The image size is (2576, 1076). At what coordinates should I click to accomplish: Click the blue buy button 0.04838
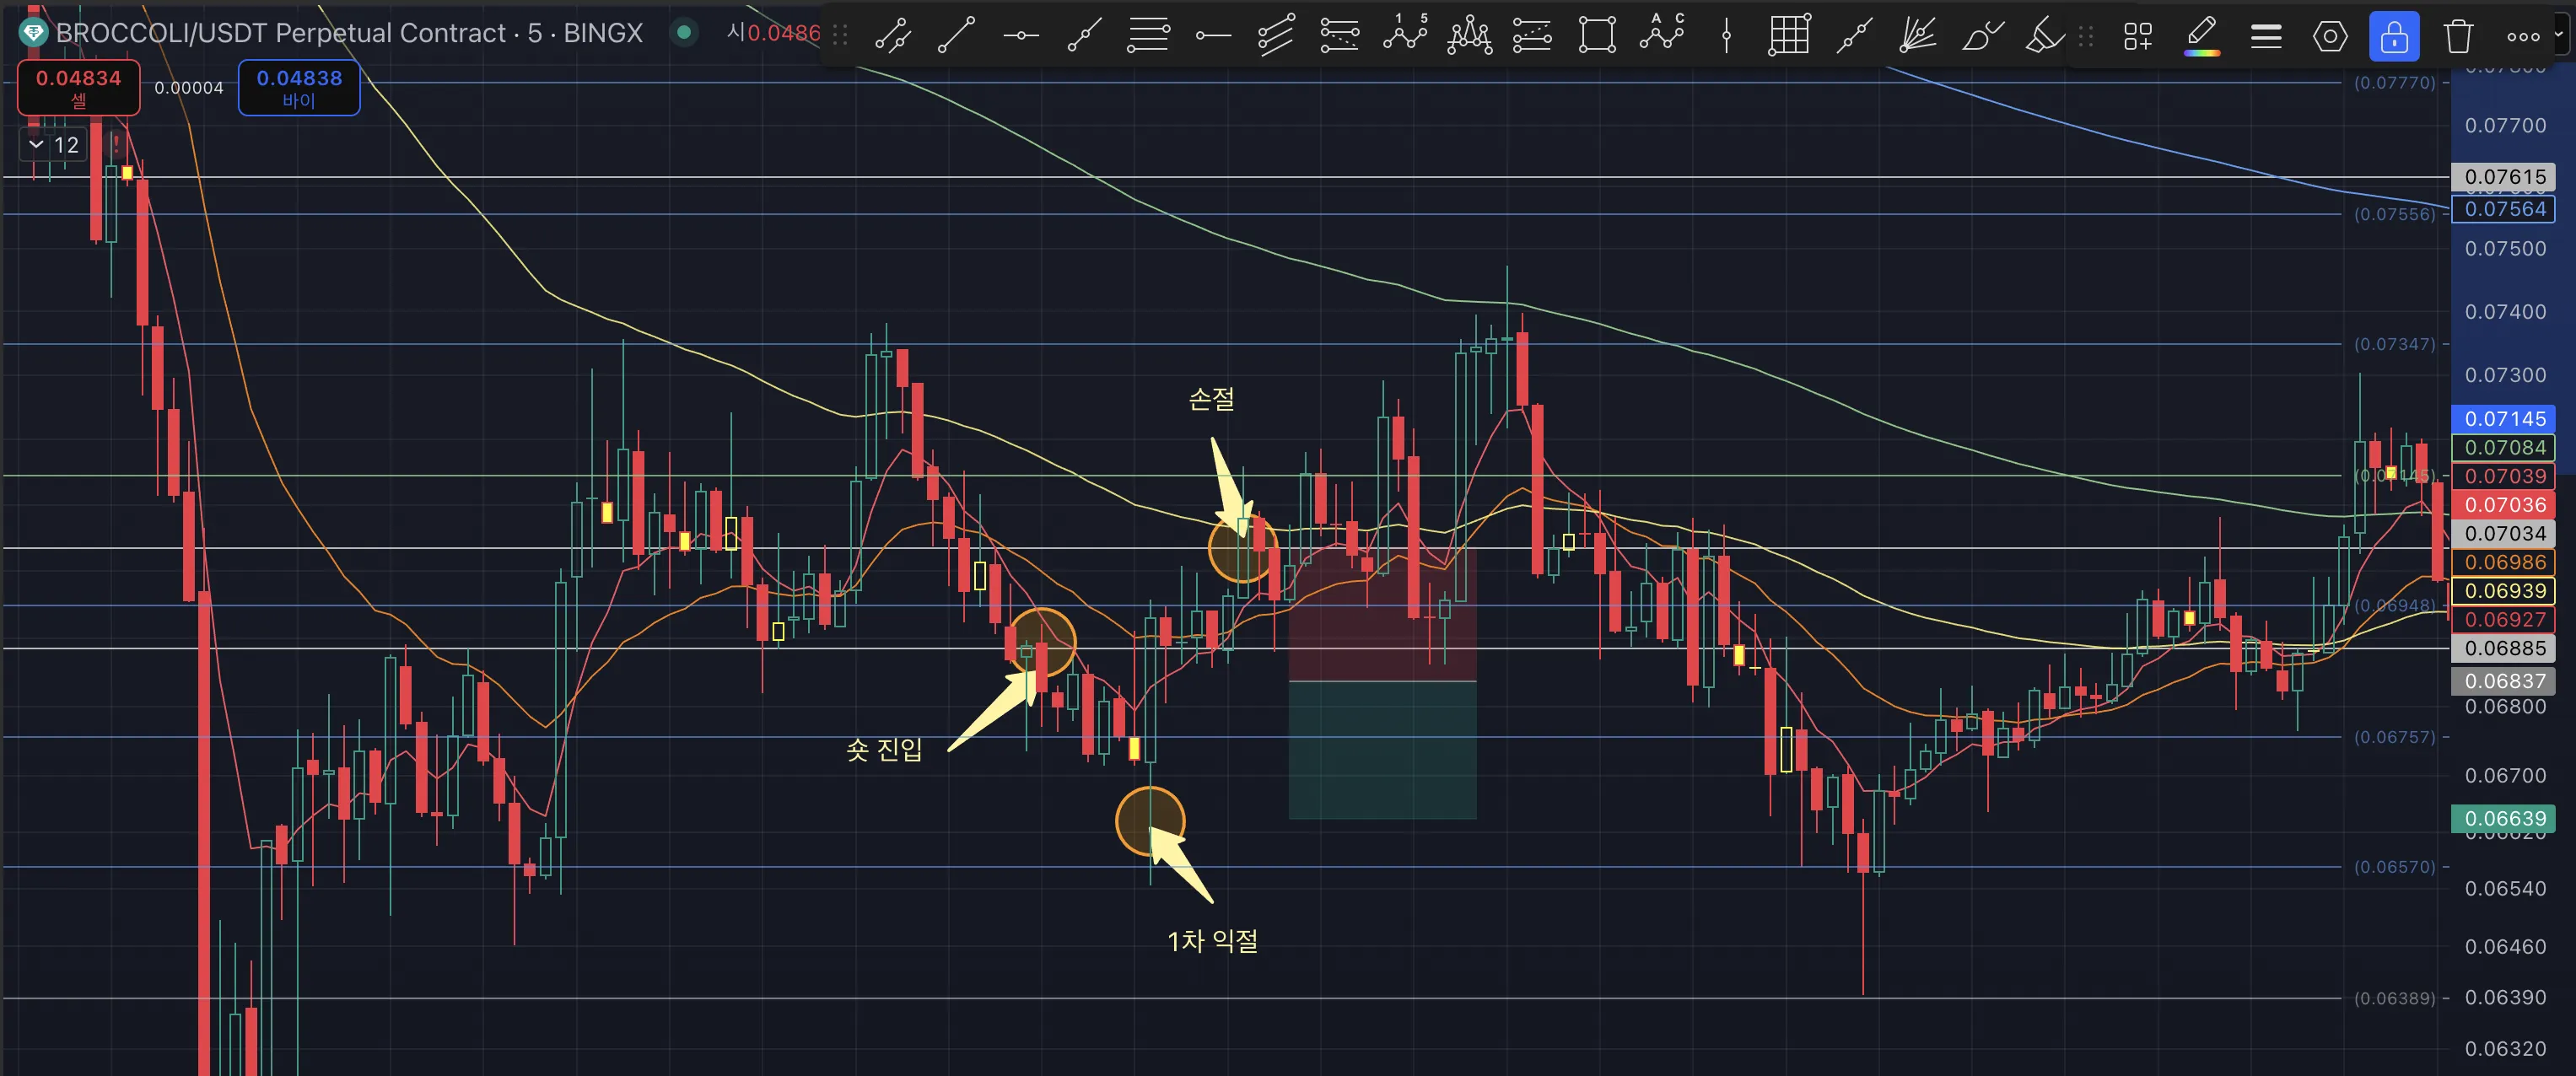pyautogui.click(x=299, y=87)
